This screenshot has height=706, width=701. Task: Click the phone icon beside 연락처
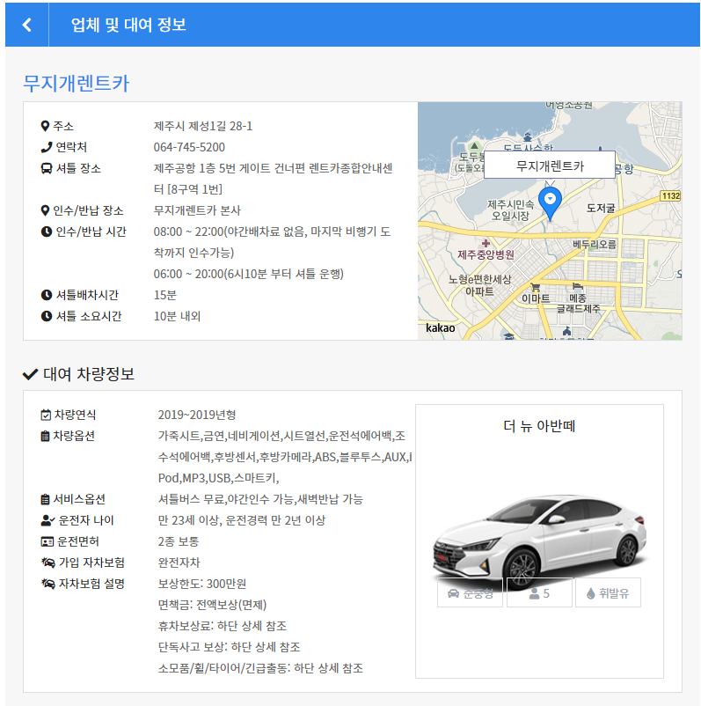[x=47, y=147]
